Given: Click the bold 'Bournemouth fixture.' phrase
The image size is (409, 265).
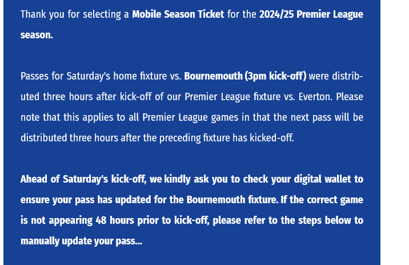Looking at the screenshot, I should tap(232, 200).
